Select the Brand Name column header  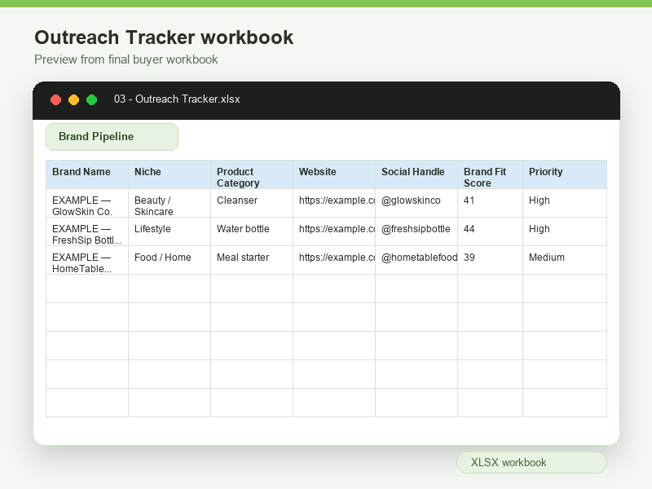click(x=87, y=174)
